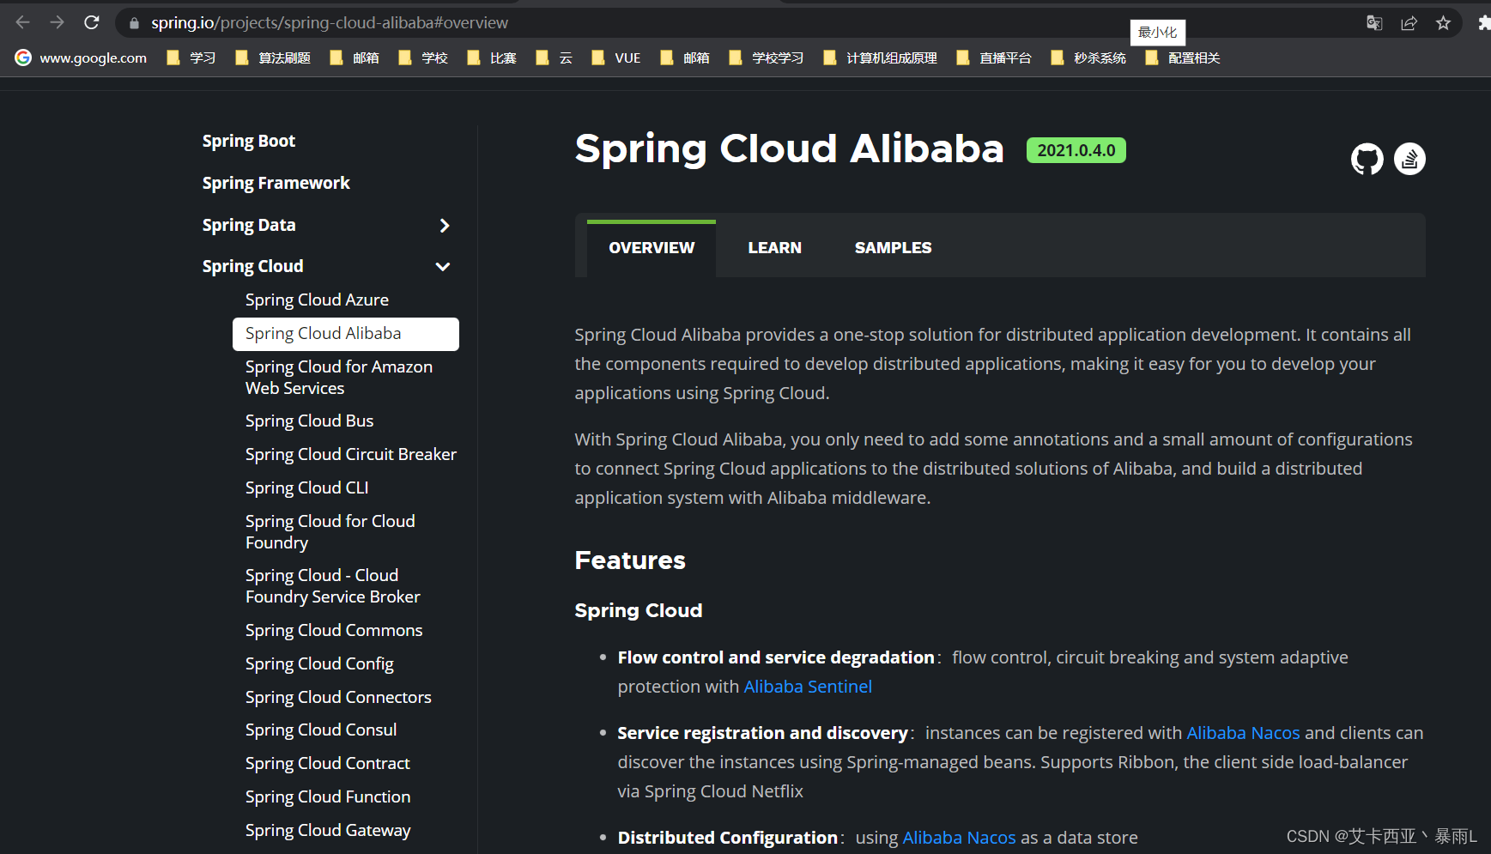The width and height of the screenshot is (1491, 854).
Task: Switch to the SAMPLES tab
Action: pyautogui.click(x=893, y=248)
